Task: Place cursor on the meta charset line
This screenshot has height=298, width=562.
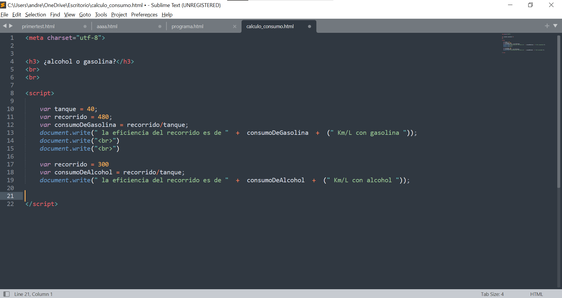Action: (65, 38)
